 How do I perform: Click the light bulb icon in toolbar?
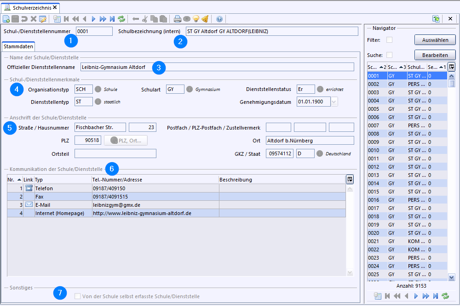[196, 19]
